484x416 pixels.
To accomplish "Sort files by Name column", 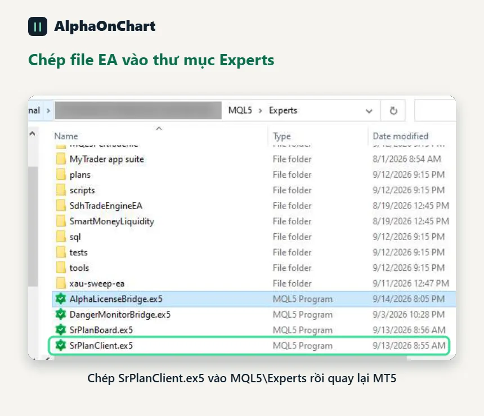I will [66, 136].
